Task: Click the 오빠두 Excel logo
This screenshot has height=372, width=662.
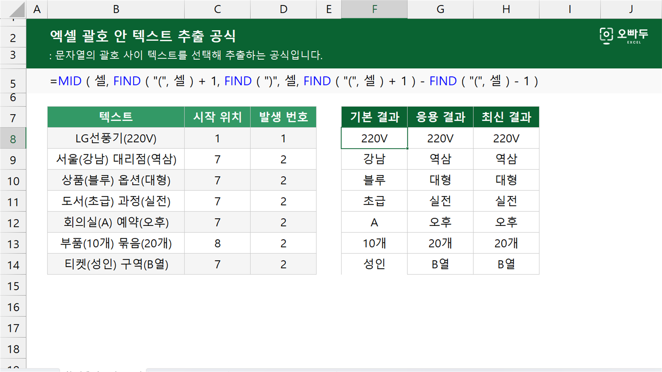Action: (624, 36)
